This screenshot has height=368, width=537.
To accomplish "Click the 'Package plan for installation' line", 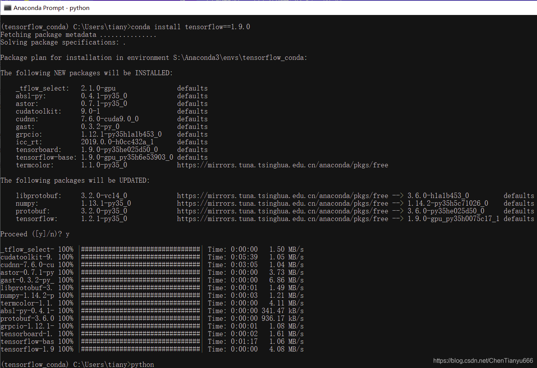I will [154, 58].
